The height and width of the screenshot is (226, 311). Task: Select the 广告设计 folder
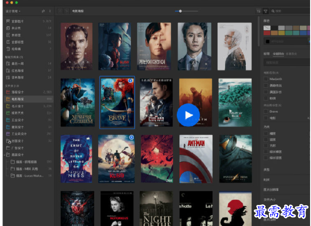pos(28,148)
